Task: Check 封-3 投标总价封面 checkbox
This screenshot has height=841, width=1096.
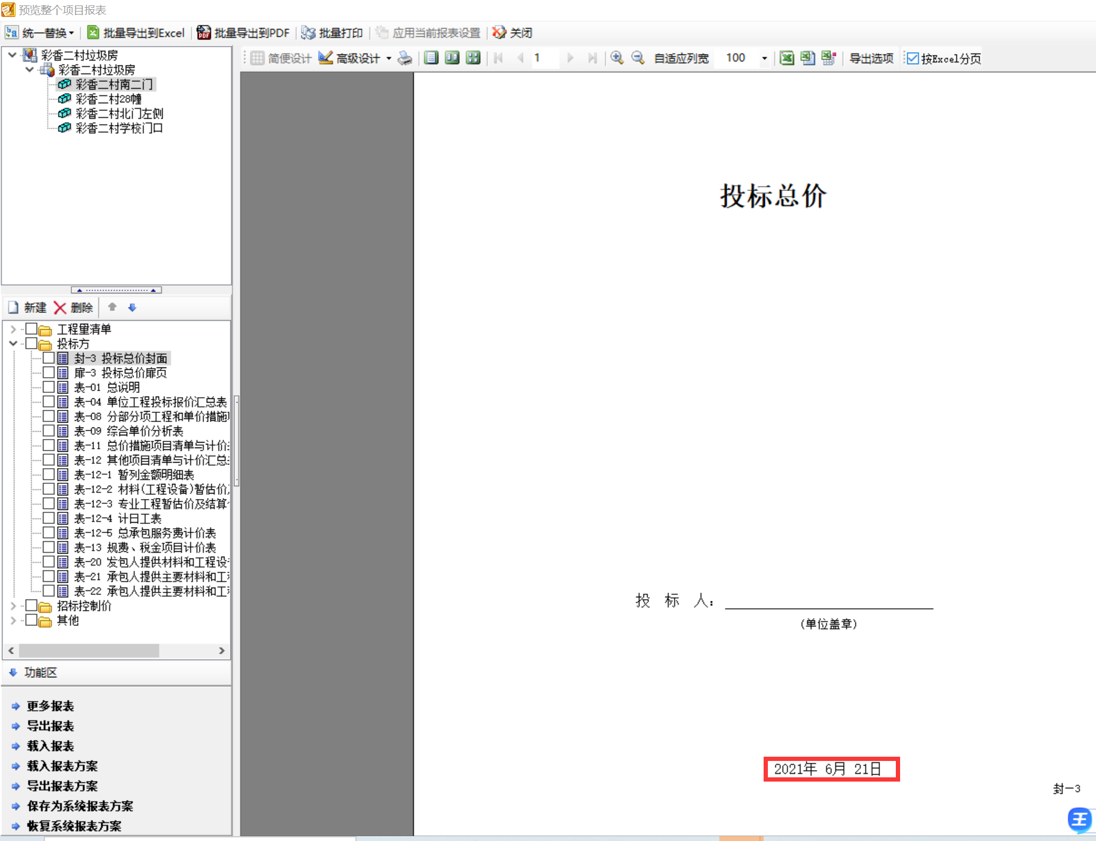Action: [49, 358]
